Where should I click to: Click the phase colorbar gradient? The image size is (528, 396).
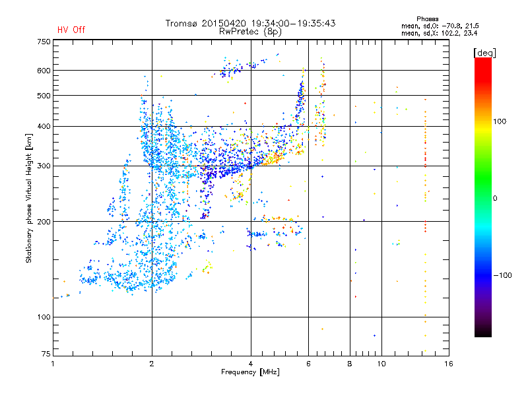(483, 197)
